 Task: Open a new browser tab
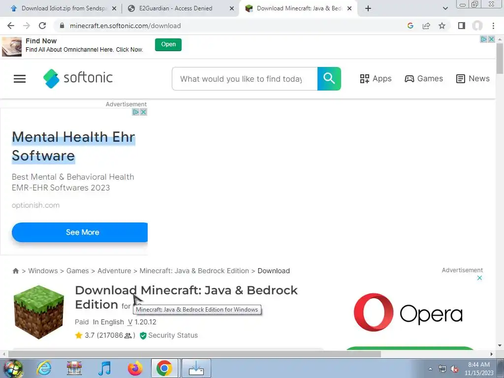pyautogui.click(x=368, y=8)
